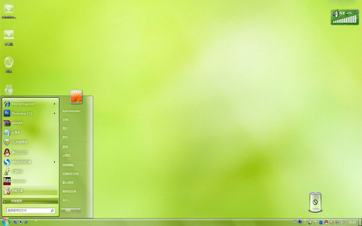Select Administrator in the right pane
Image resolution: width=362 pixels, height=226 pixels.
(71, 111)
